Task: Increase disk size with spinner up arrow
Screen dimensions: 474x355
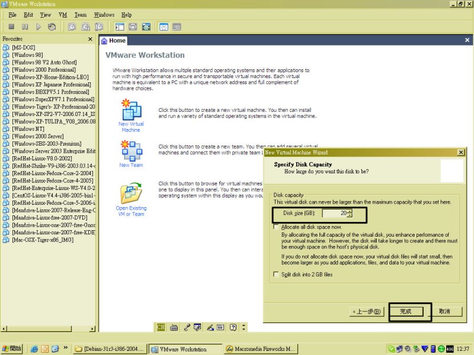Action: coord(350,211)
